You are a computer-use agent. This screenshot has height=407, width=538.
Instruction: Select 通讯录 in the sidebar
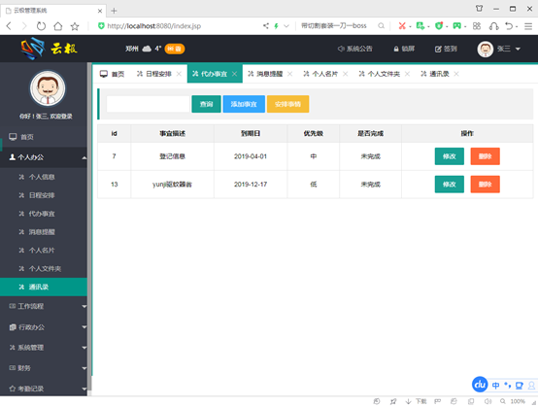click(44, 287)
